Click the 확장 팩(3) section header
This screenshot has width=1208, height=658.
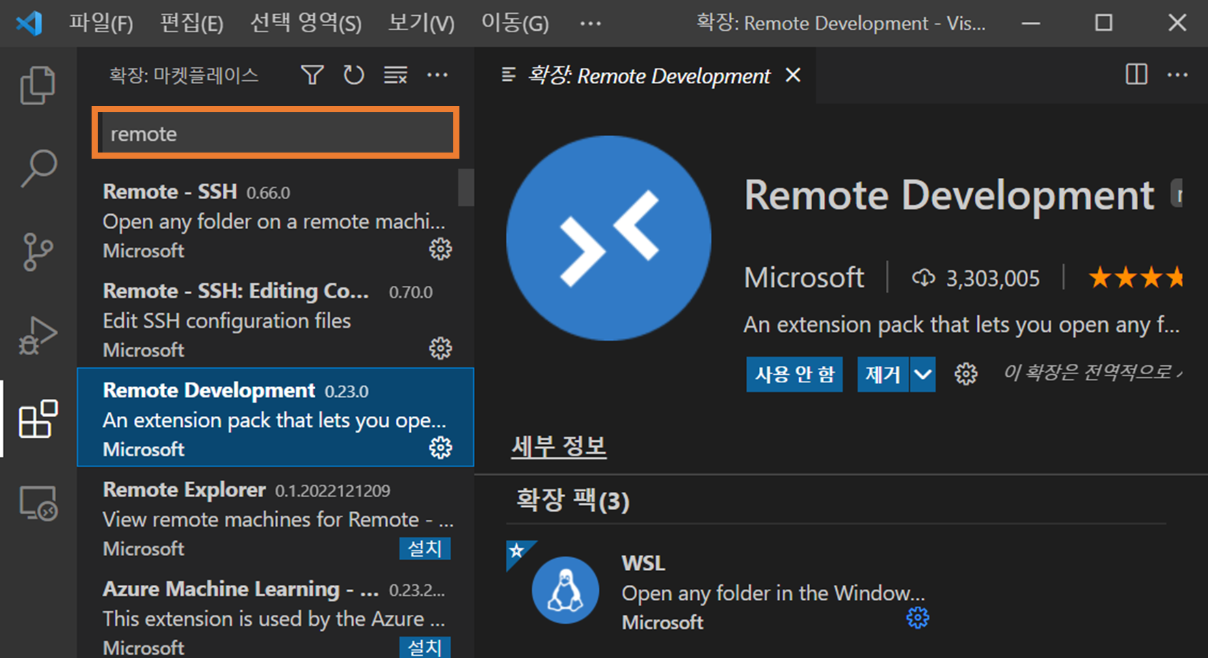tap(573, 500)
